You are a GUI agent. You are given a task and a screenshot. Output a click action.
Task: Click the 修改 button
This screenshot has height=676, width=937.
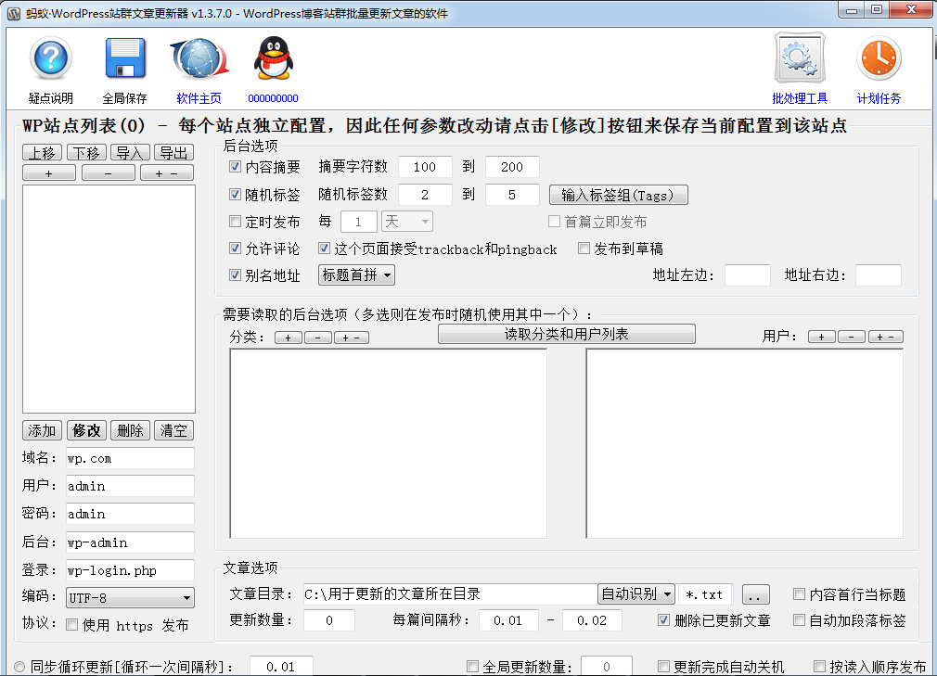pos(86,430)
